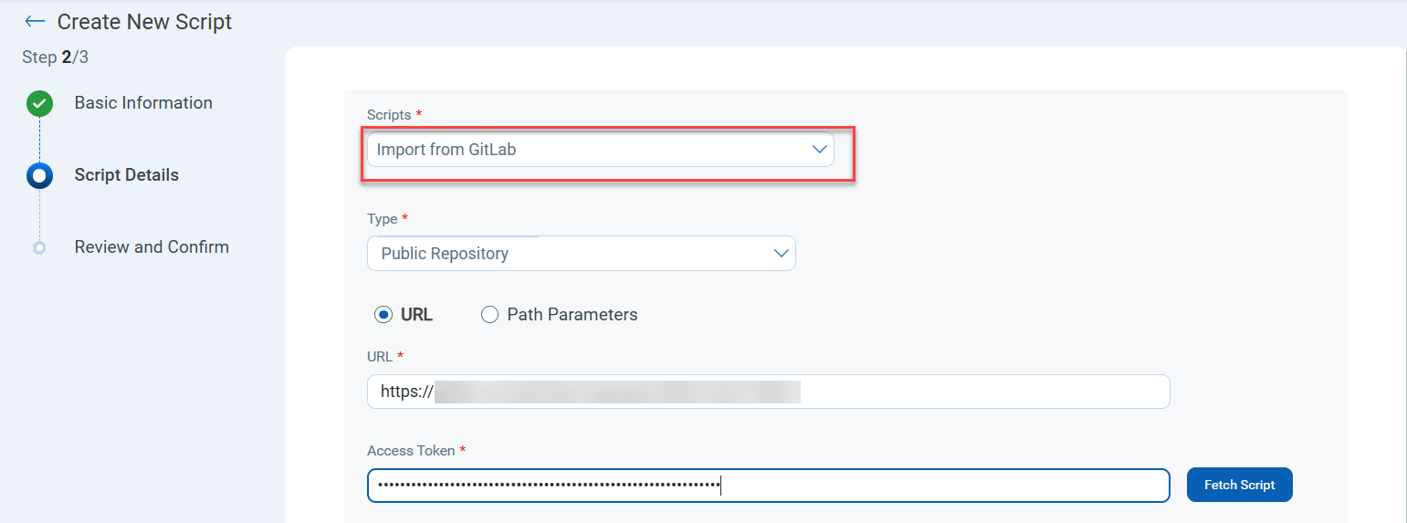The width and height of the screenshot is (1407, 523).
Task: Open the Public Repository type dropdown
Action: (x=581, y=254)
